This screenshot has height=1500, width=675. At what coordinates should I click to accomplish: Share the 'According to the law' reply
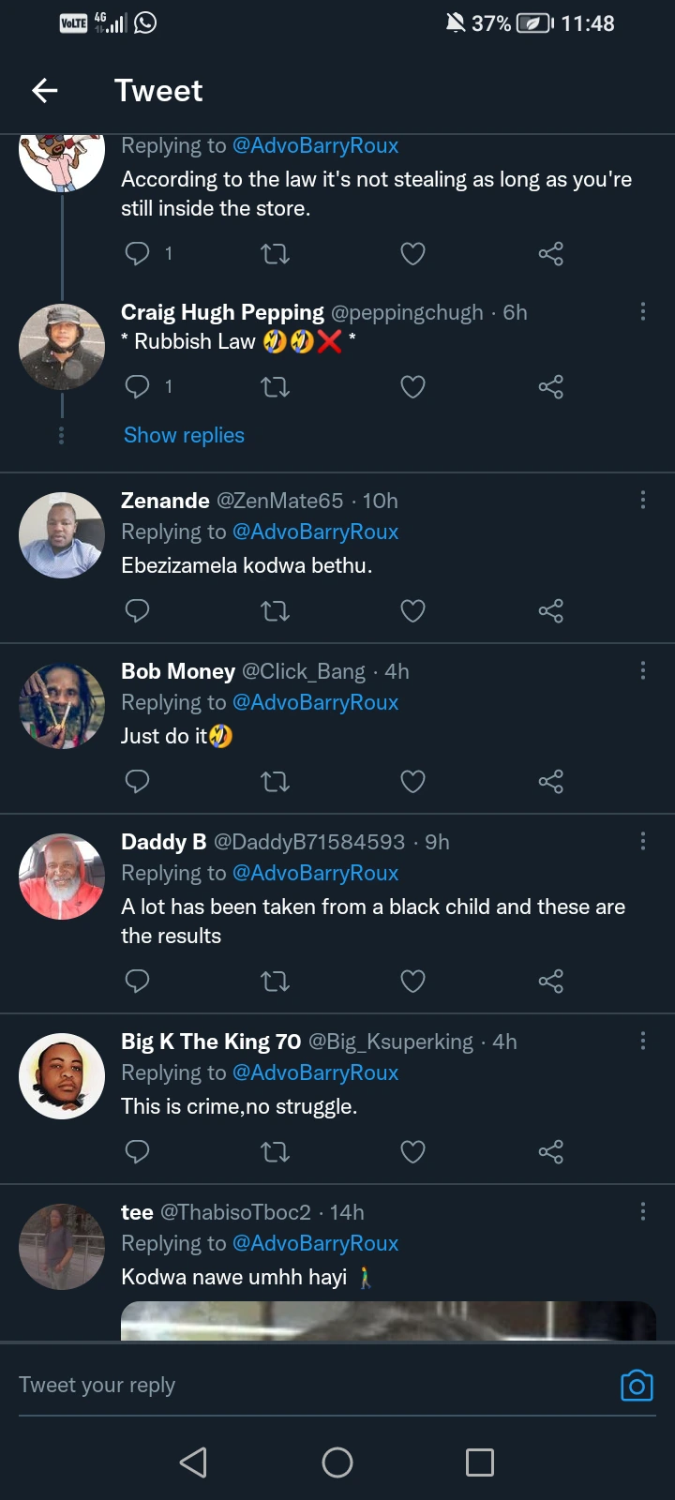point(550,253)
